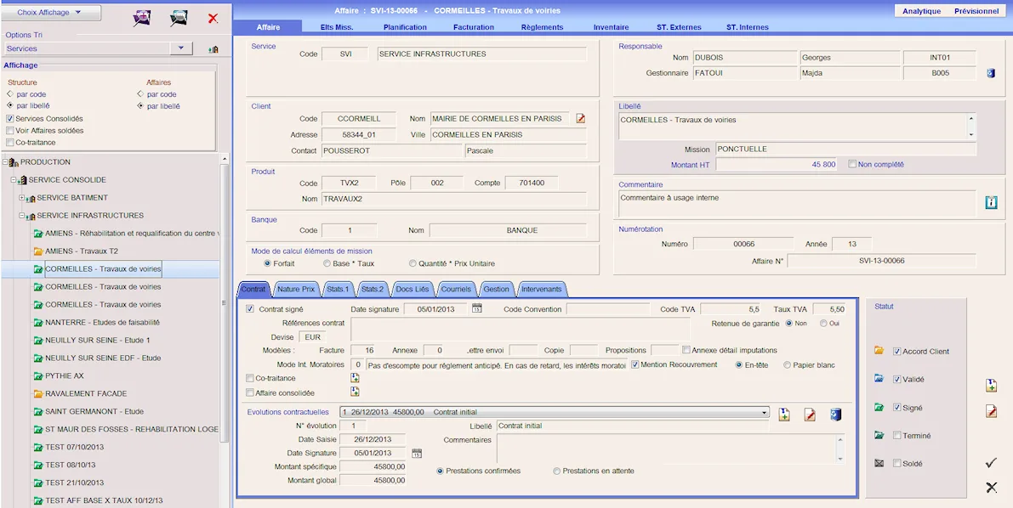Open the Choix Affichage dropdown
The width and height of the screenshot is (1013, 508).
(51, 12)
